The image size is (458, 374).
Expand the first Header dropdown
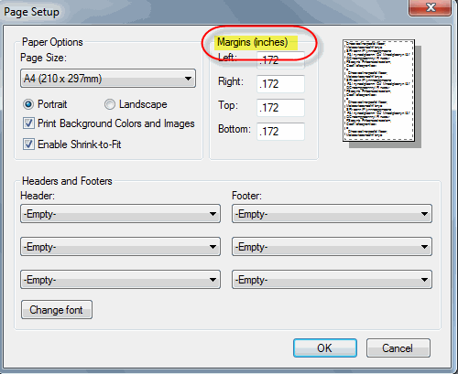[120, 214]
